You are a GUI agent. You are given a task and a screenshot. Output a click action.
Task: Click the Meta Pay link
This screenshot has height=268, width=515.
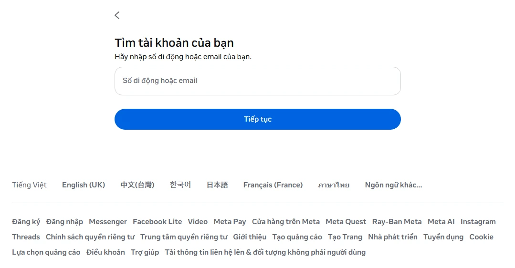point(230,222)
